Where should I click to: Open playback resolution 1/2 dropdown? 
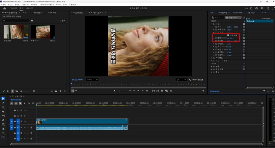click(180, 79)
